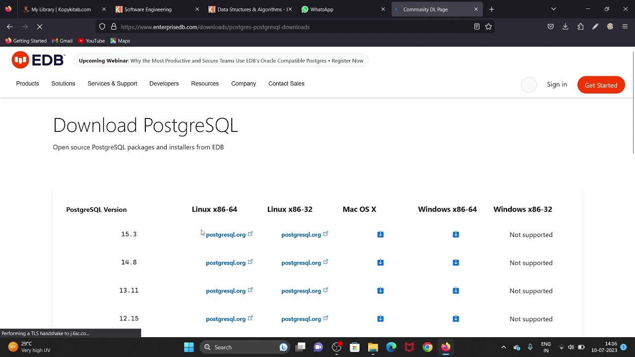The height and width of the screenshot is (357, 635).
Task: Open the site permissions shield icon
Action: pyautogui.click(x=102, y=27)
